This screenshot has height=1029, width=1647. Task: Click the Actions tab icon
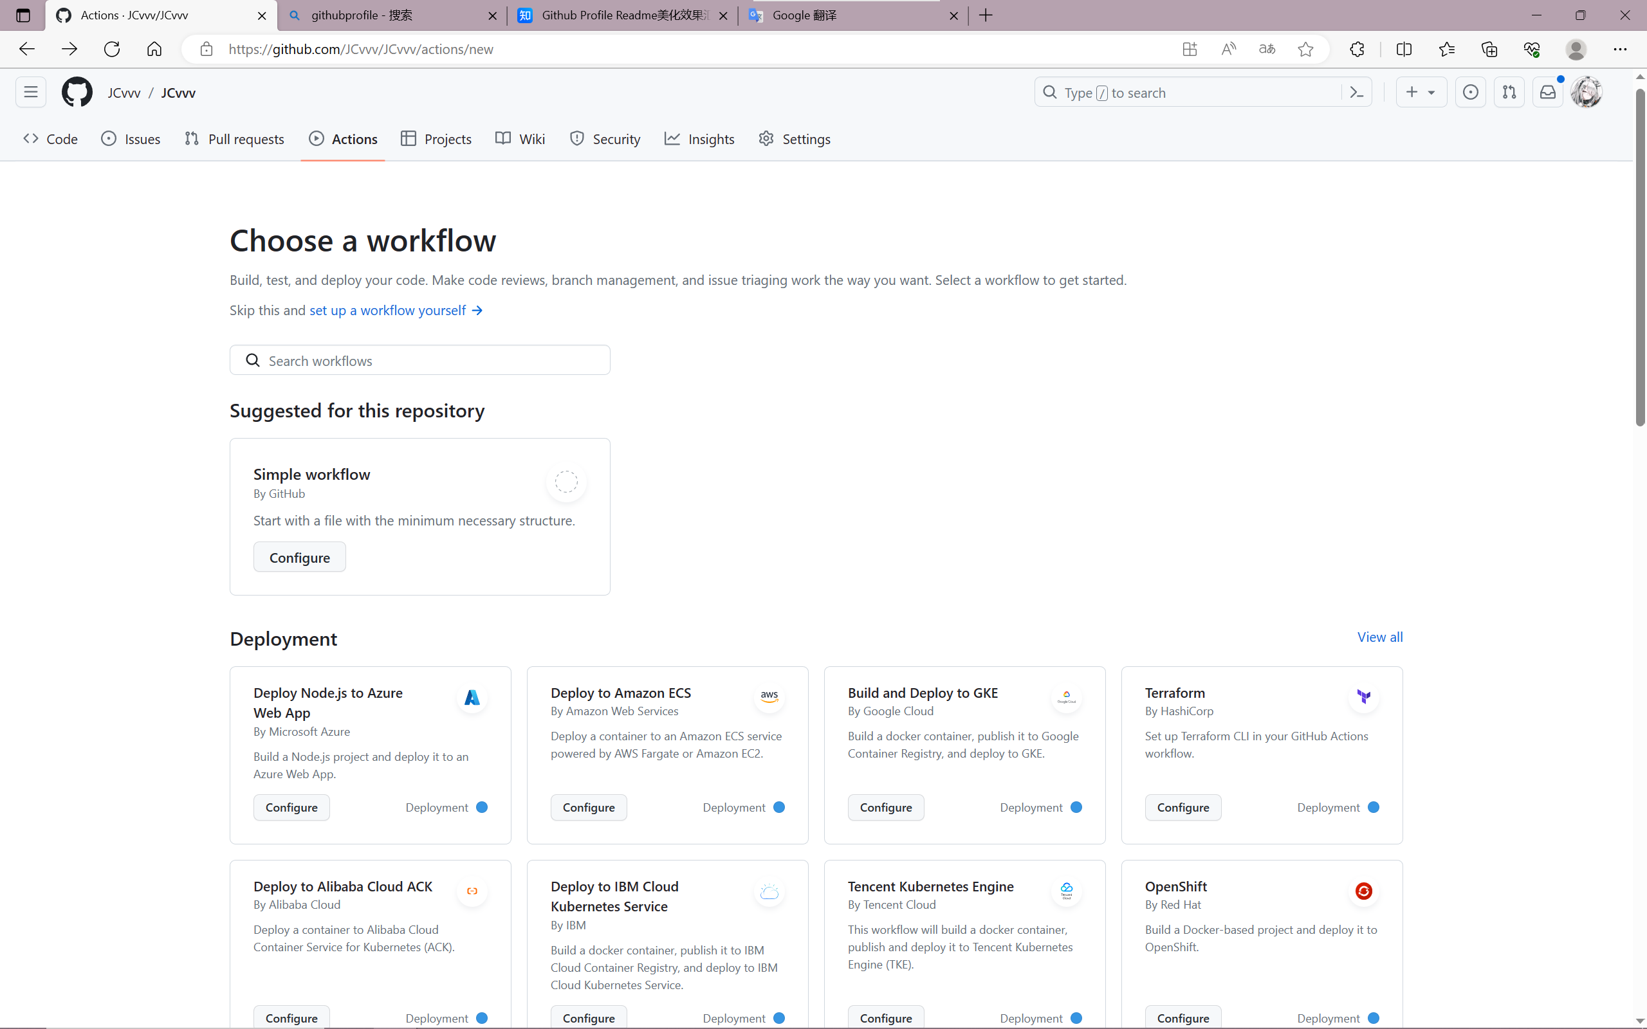coord(315,140)
